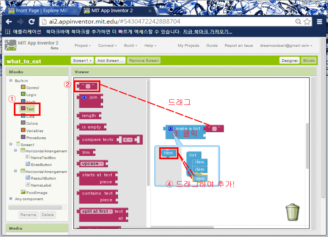
Task: Open the Connect menu
Action: [x=107, y=45]
